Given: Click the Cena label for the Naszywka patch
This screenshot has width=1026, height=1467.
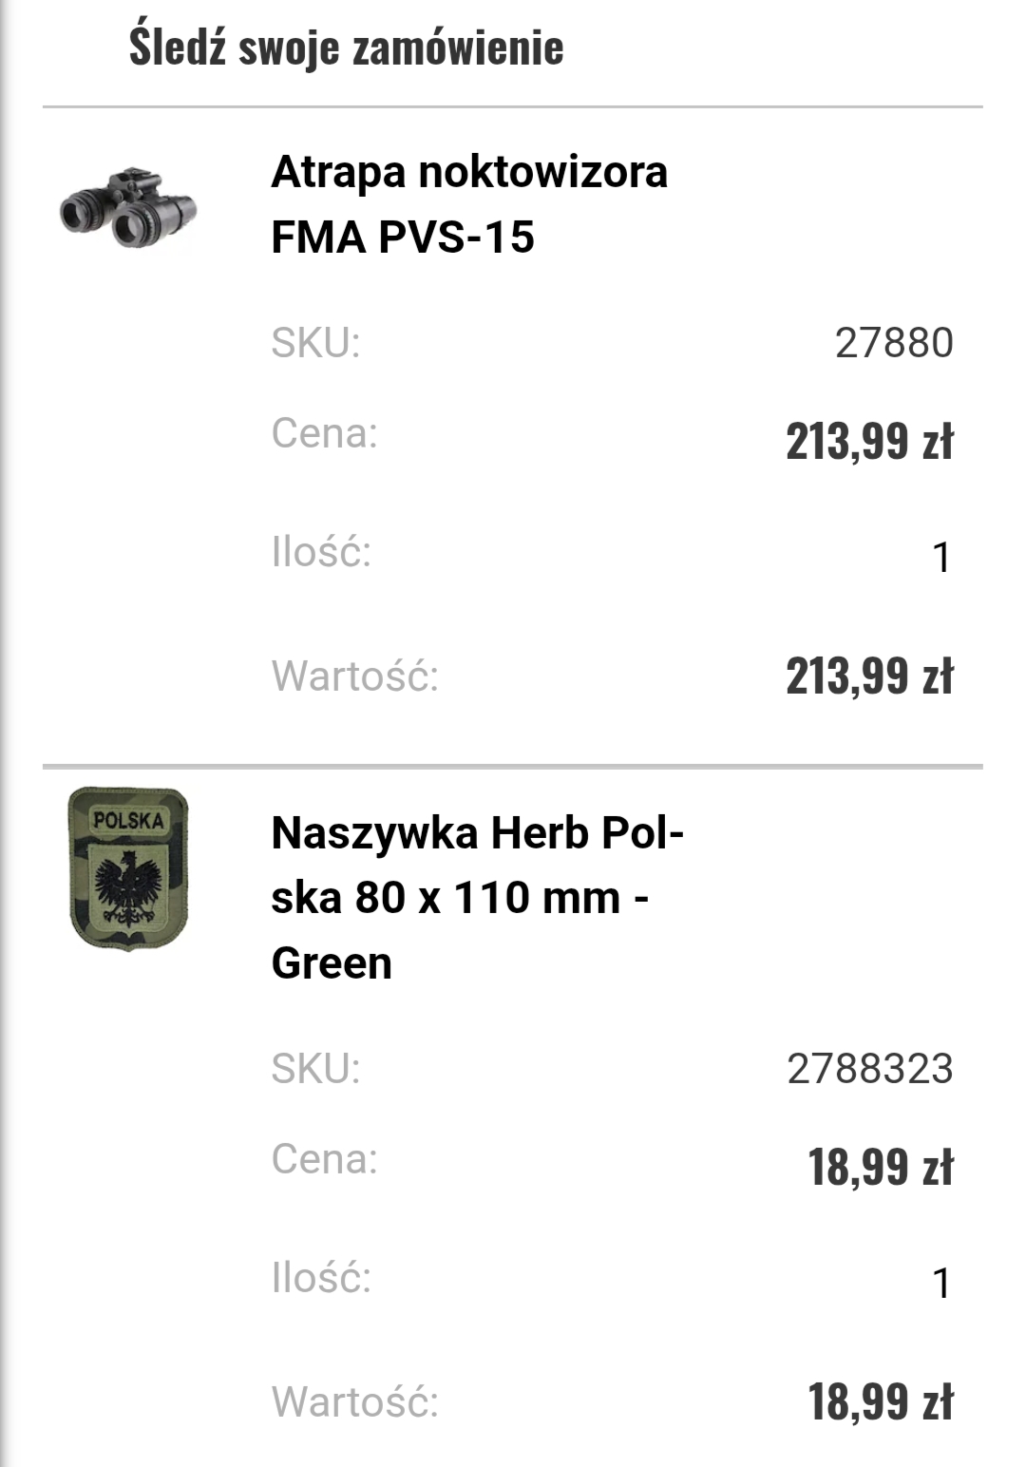Looking at the screenshot, I should tap(324, 1159).
